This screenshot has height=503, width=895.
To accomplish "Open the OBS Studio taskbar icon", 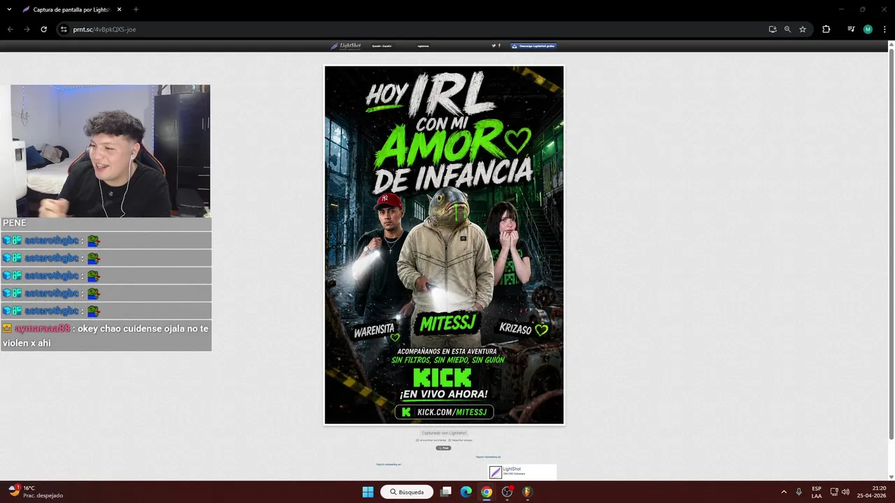I will 508,492.
